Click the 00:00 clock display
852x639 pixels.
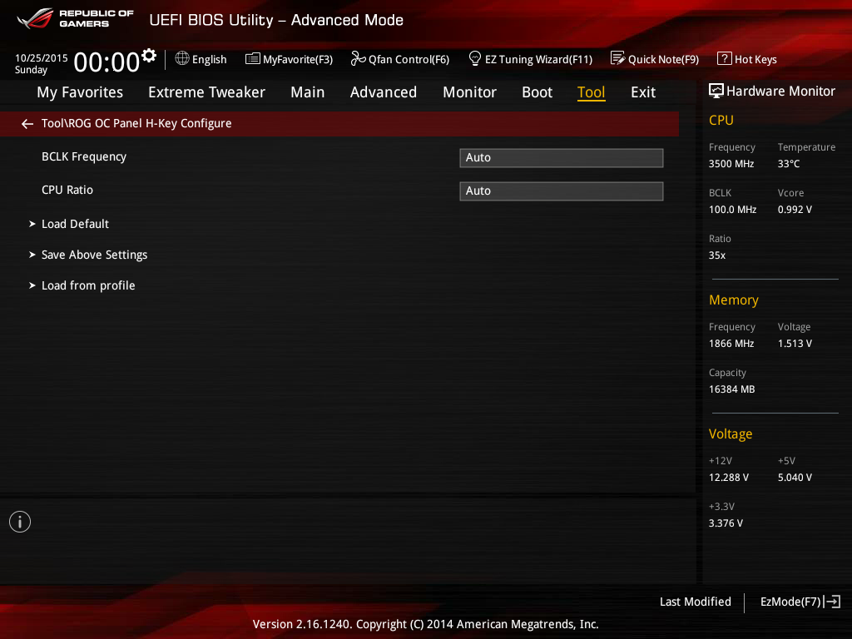tap(106, 62)
